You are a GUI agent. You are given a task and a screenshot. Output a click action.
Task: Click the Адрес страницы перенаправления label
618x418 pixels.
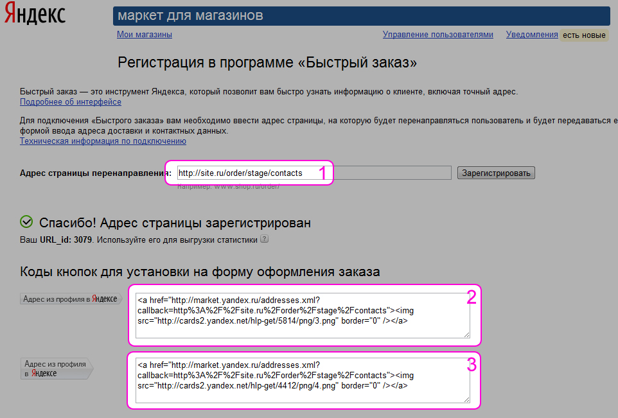[95, 173]
